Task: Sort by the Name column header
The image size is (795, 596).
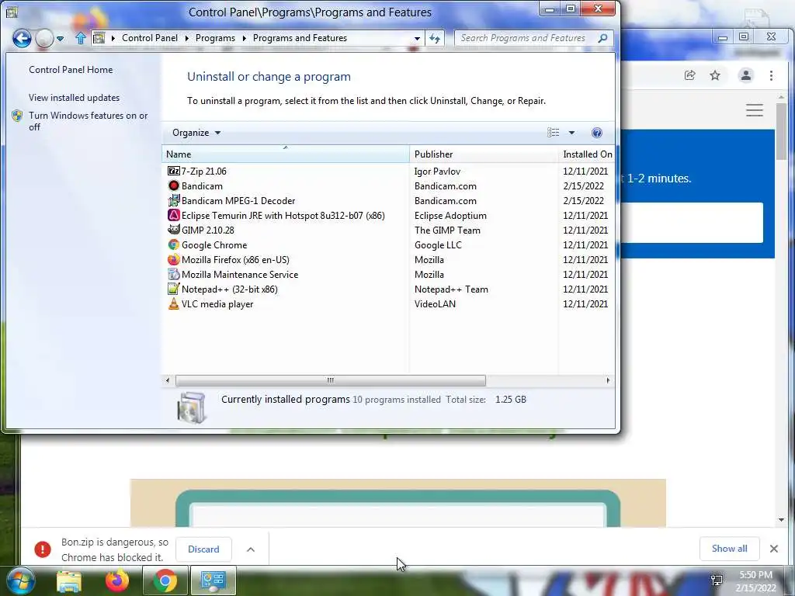Action: pyautogui.click(x=285, y=154)
